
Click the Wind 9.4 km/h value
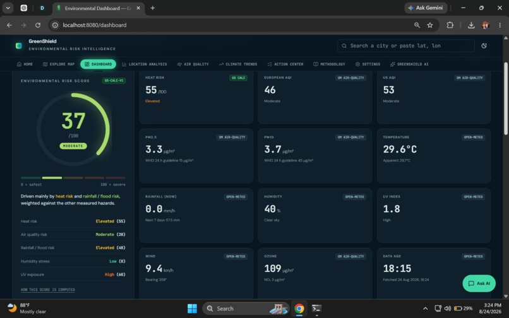pyautogui.click(x=159, y=269)
